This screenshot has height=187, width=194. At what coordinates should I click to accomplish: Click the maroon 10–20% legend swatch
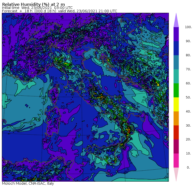(x=176, y=146)
